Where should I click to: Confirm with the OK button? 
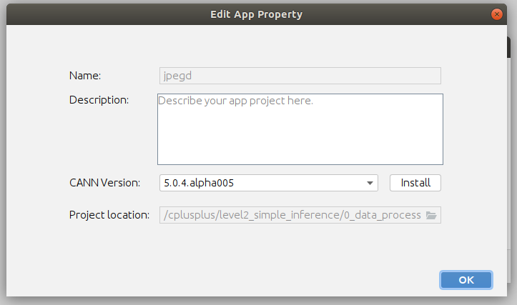tap(466, 280)
